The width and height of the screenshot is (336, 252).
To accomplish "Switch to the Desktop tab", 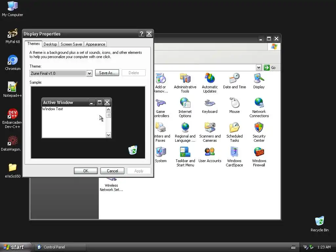I will (x=50, y=44).
